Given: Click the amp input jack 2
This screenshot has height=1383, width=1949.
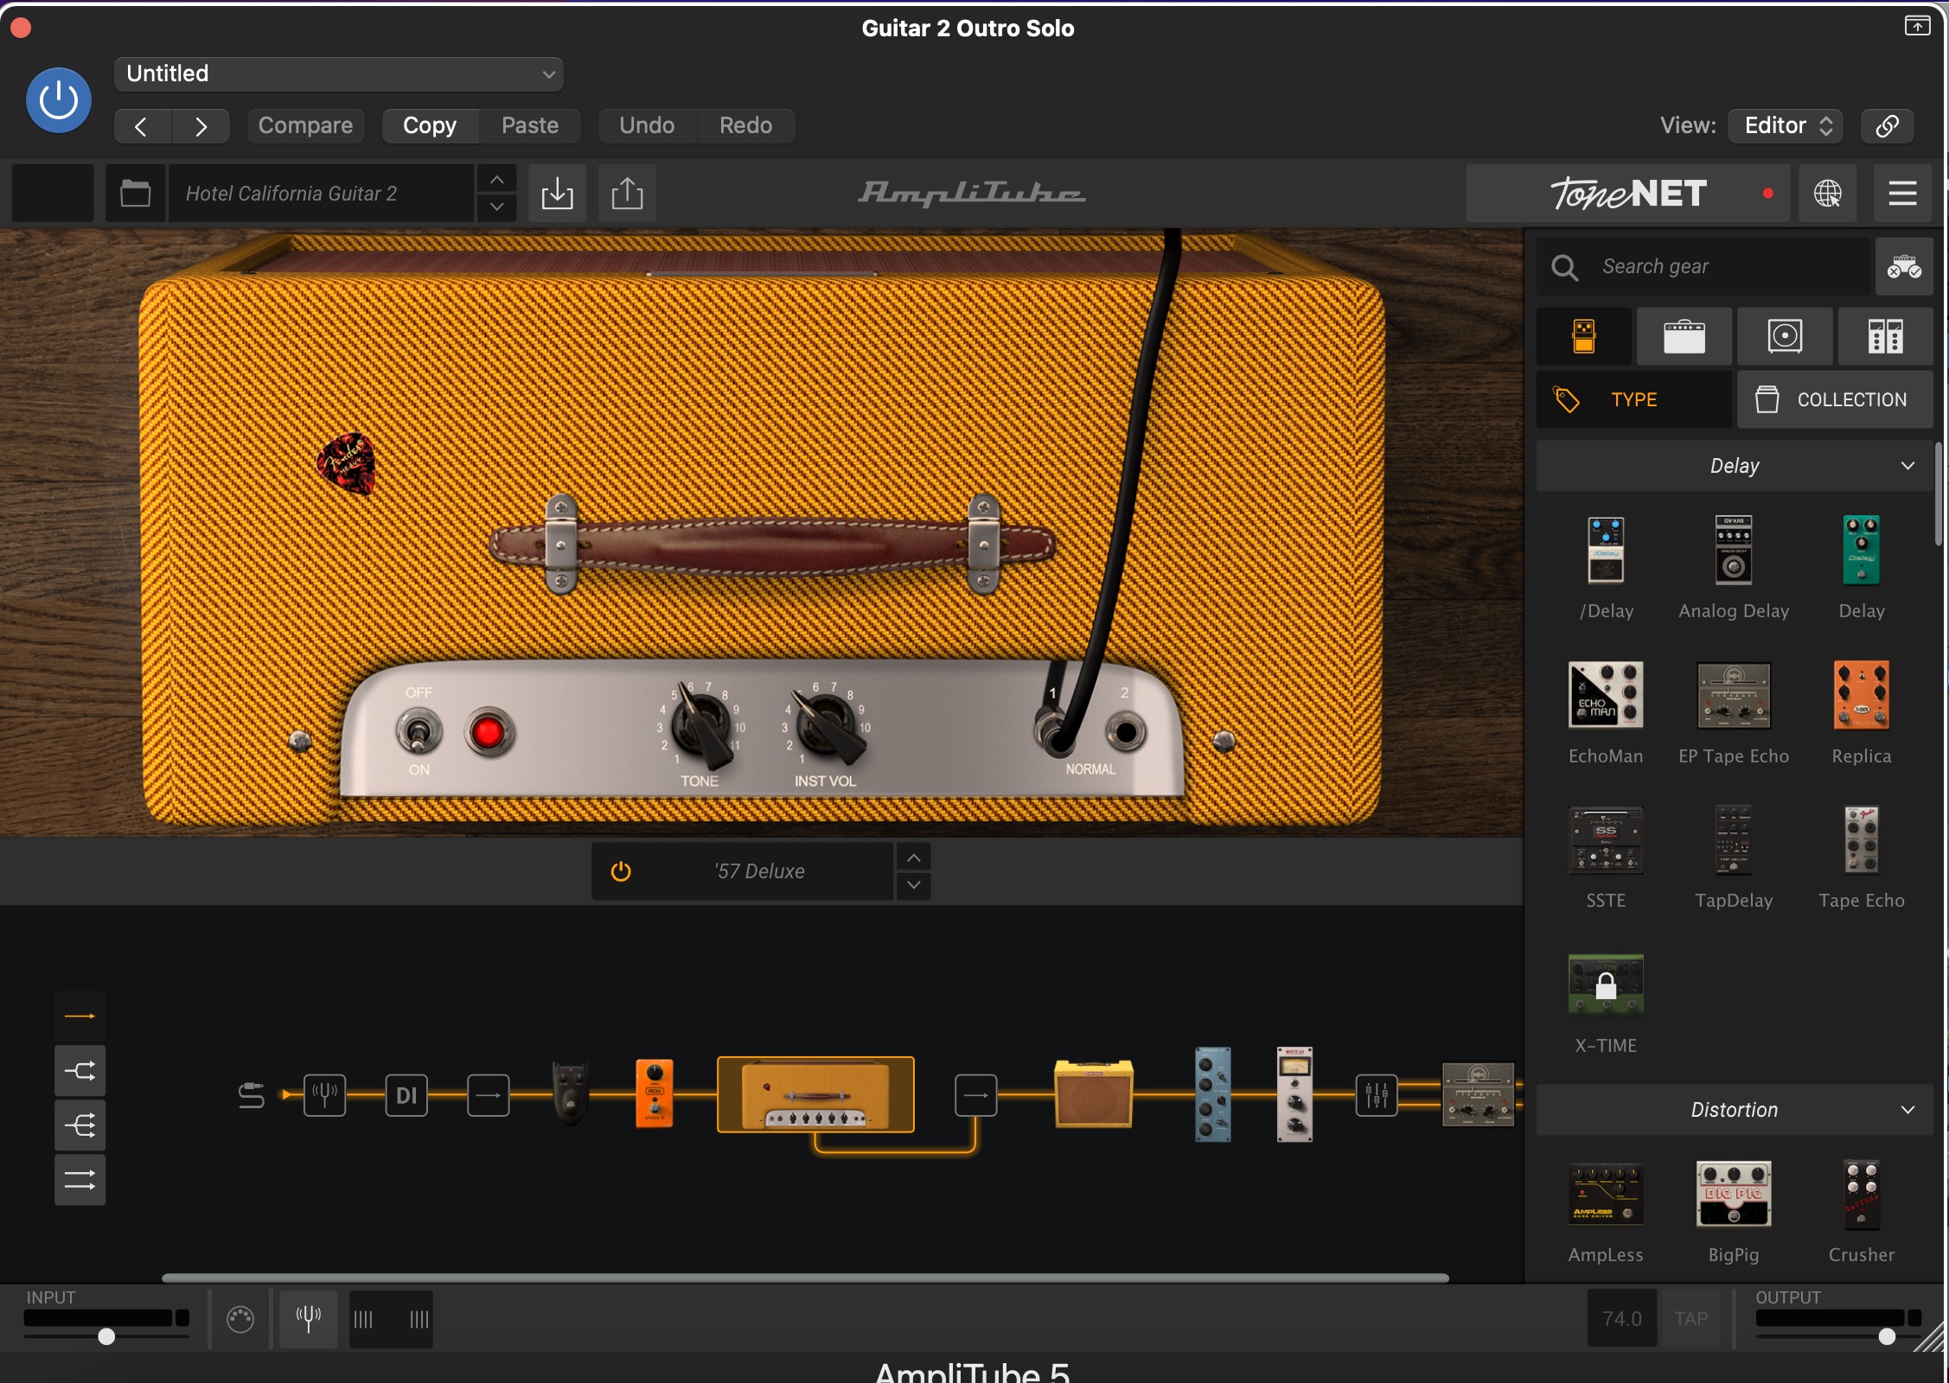Looking at the screenshot, I should pyautogui.click(x=1126, y=733).
